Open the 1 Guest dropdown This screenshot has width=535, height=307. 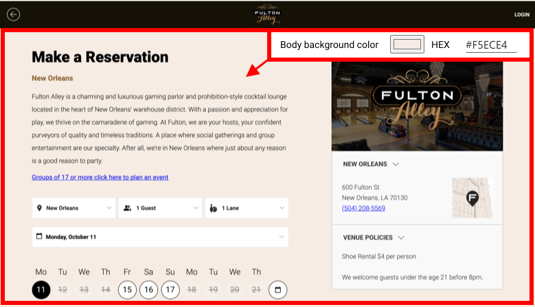point(160,208)
